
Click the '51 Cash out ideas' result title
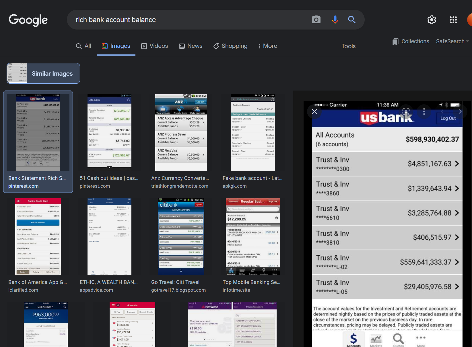[109, 178]
